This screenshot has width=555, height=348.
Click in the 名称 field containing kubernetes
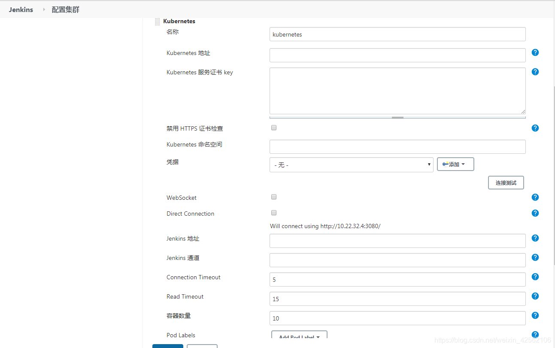point(397,34)
